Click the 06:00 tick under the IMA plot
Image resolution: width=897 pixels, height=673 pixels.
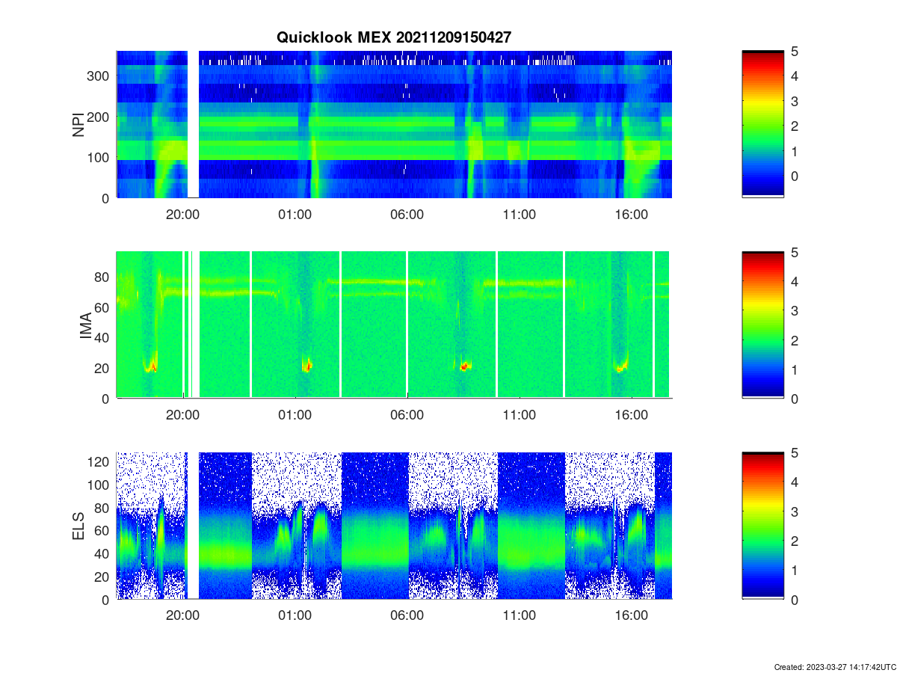407,414
